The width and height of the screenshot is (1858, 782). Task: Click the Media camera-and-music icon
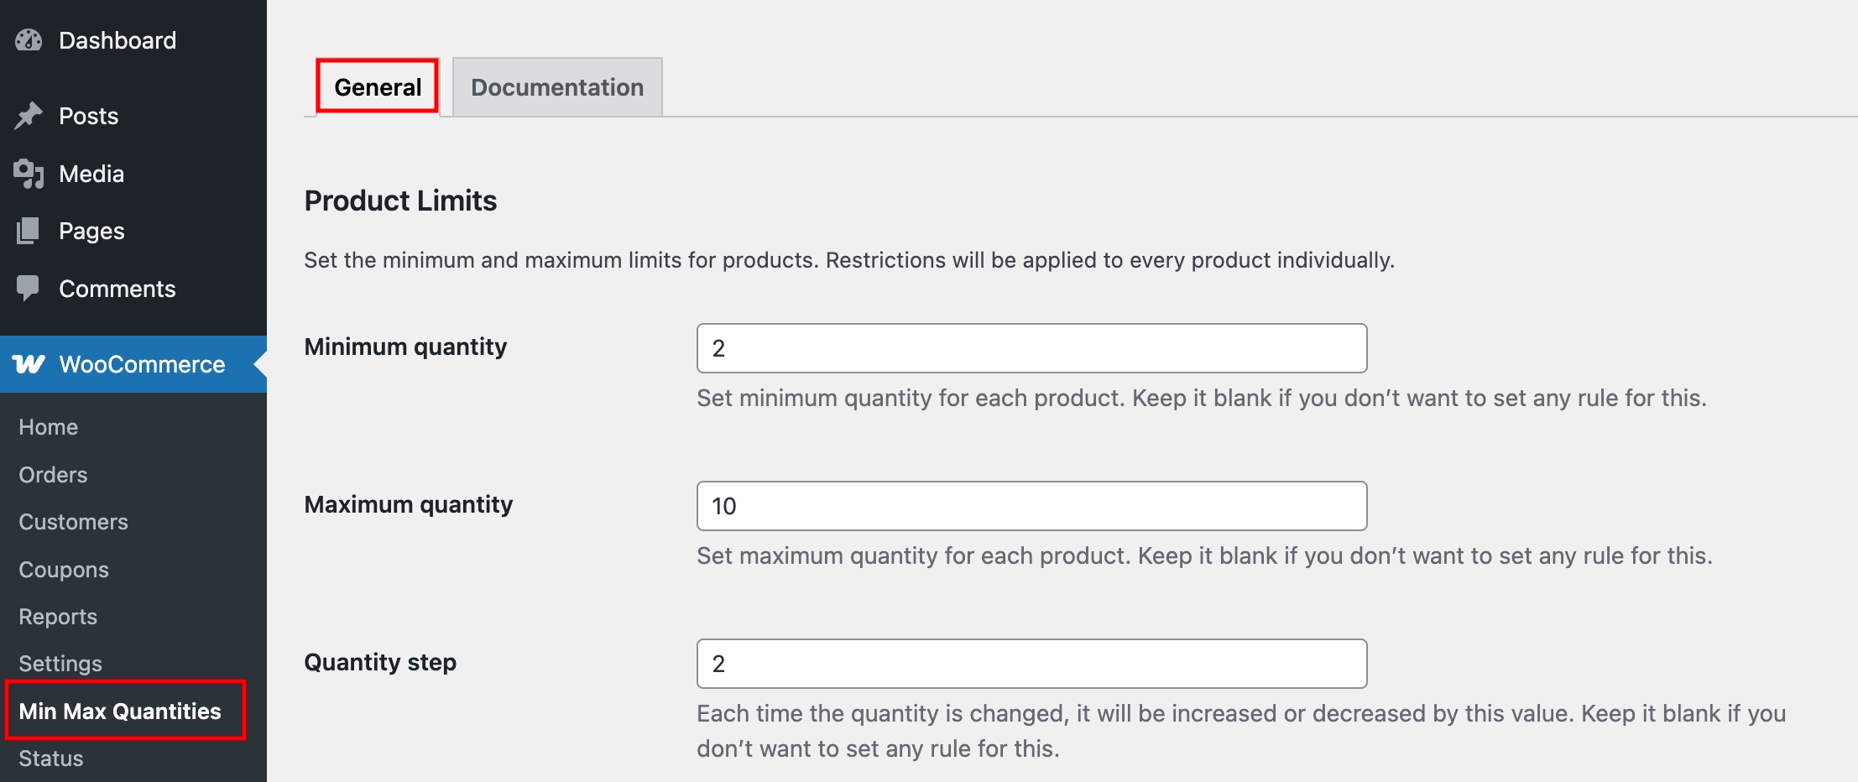point(29,174)
